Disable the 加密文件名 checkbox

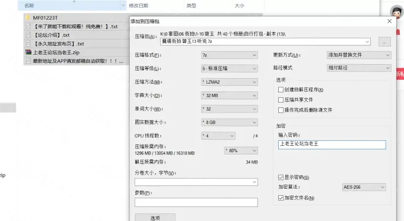[281, 198]
